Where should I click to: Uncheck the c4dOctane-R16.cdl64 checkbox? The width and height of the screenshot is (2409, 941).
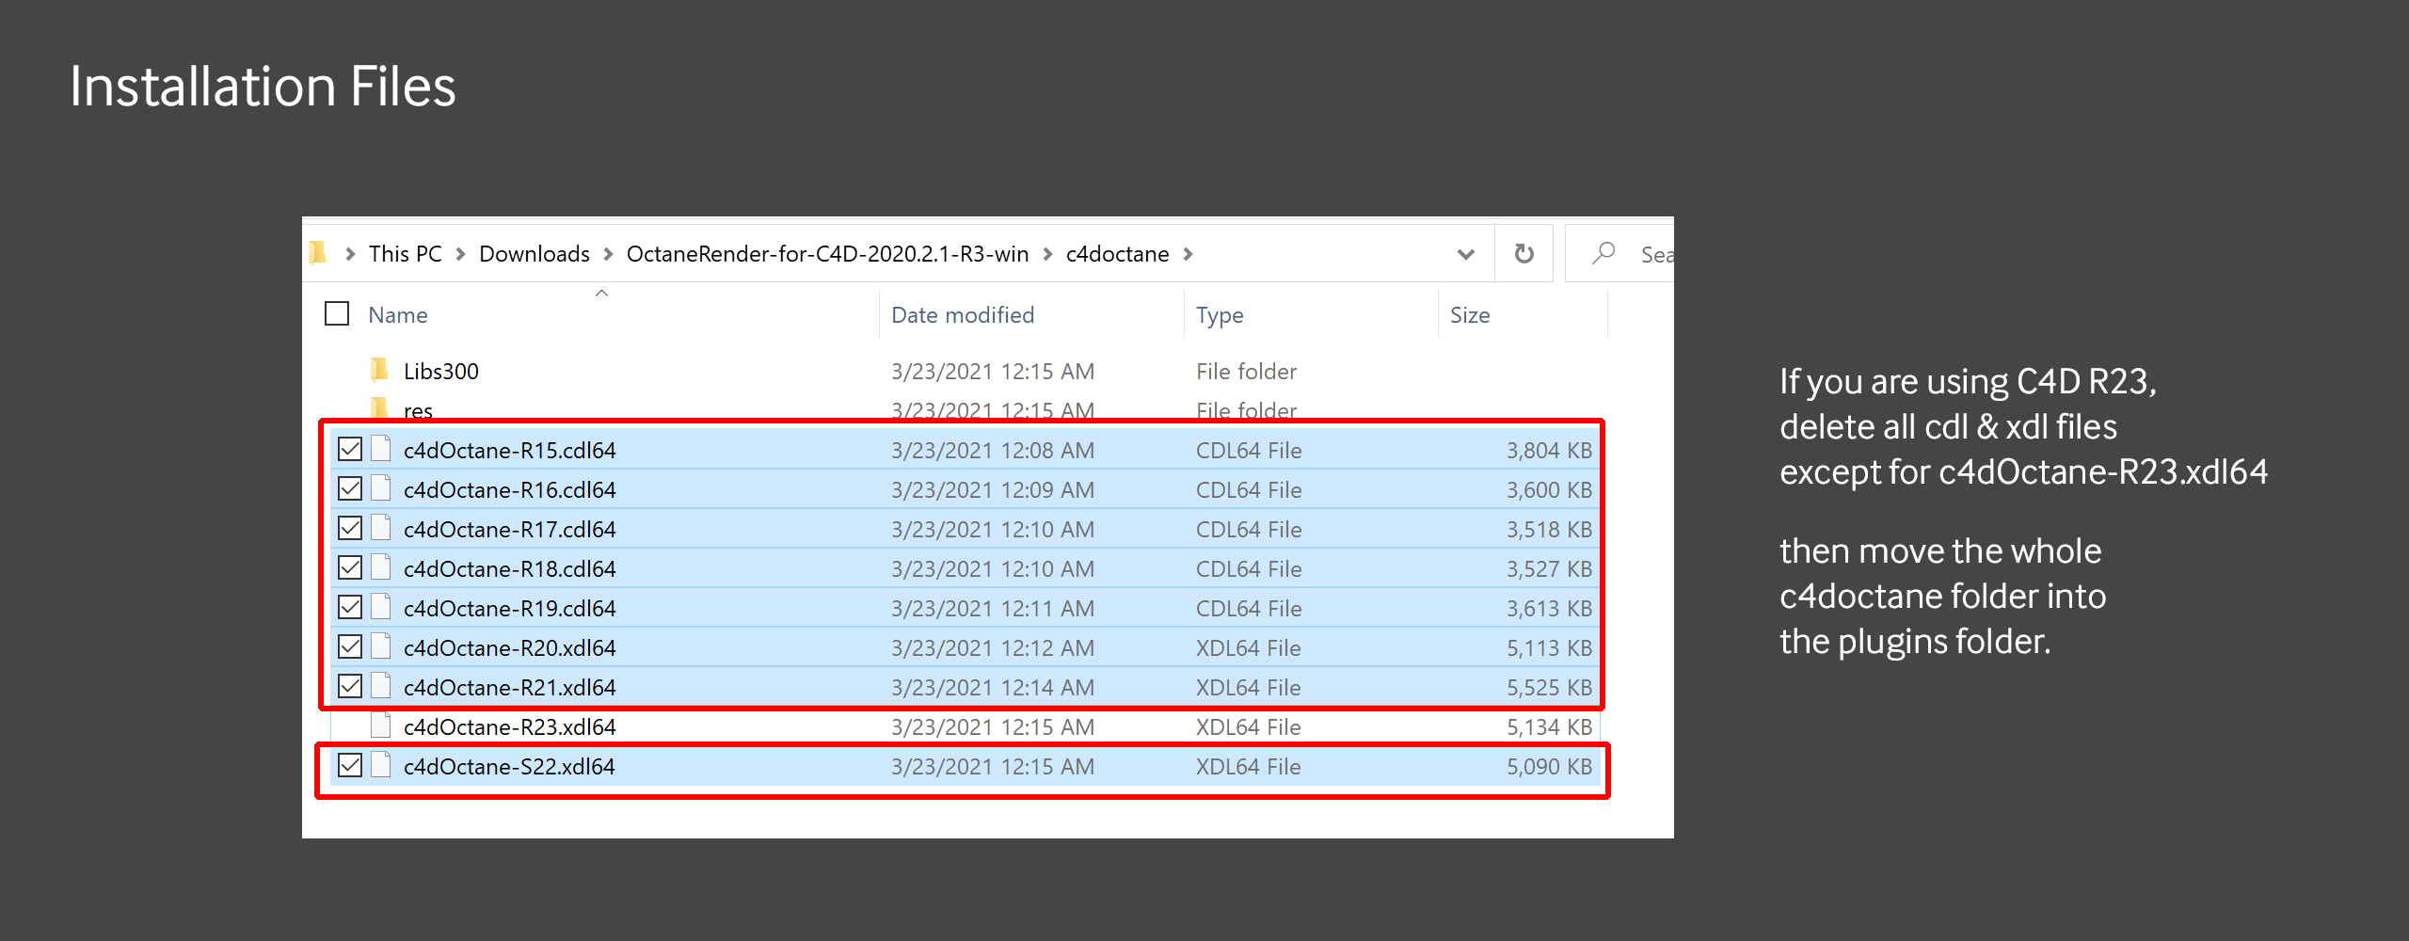point(350,488)
